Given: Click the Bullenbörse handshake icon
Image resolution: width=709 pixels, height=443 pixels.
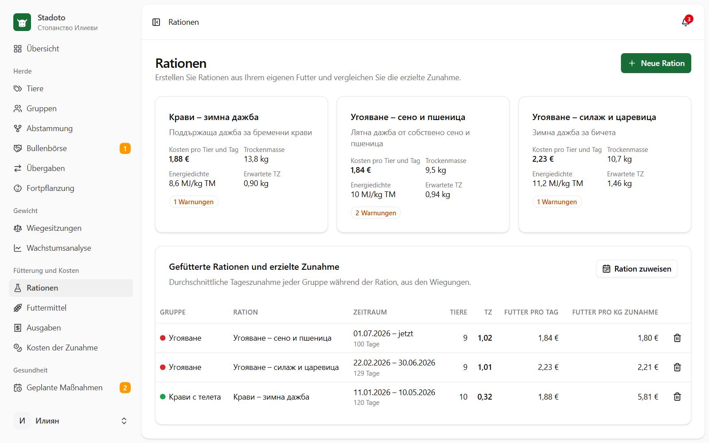Looking at the screenshot, I should 18,148.
